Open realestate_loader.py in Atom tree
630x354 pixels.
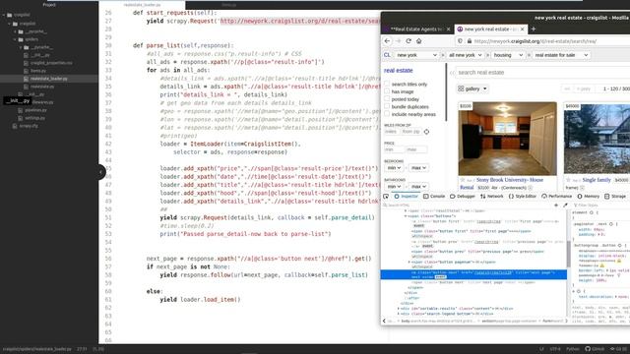tap(48, 79)
